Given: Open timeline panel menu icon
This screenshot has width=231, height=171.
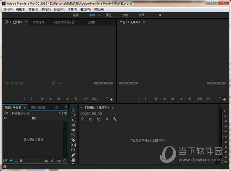Looking at the screenshot, I should coord(112,108).
